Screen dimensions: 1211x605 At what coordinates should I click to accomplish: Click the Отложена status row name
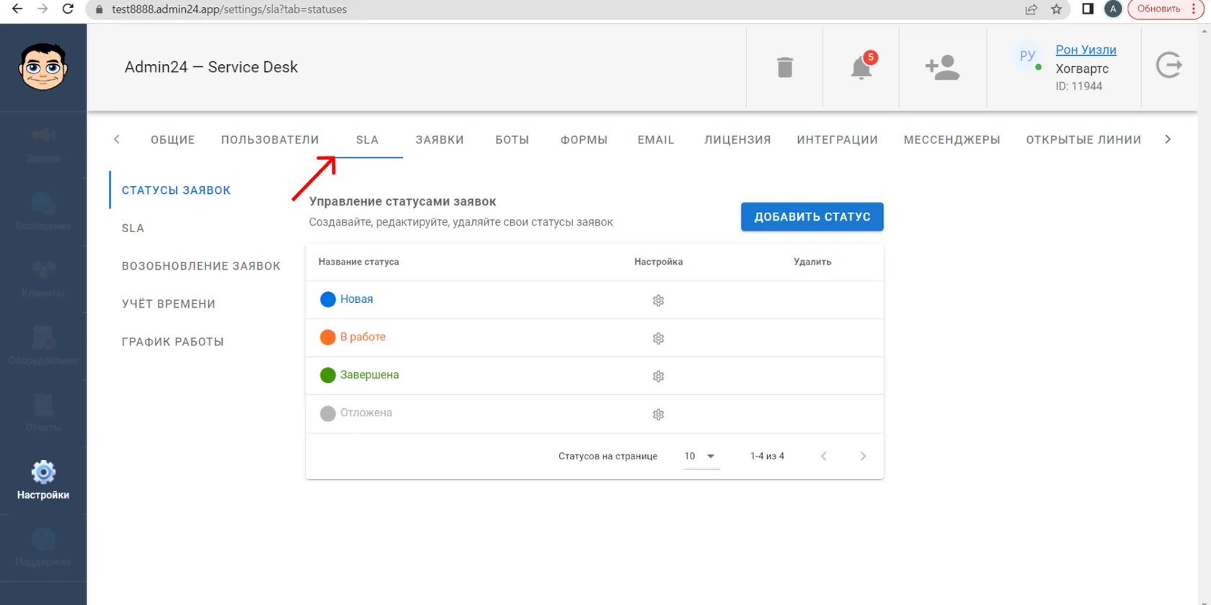pyautogui.click(x=366, y=413)
